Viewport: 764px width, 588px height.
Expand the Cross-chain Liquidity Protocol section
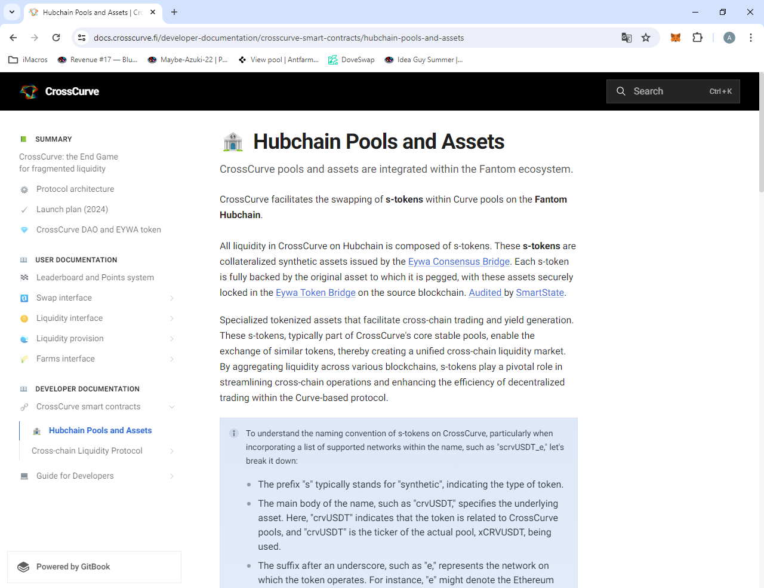[172, 451]
